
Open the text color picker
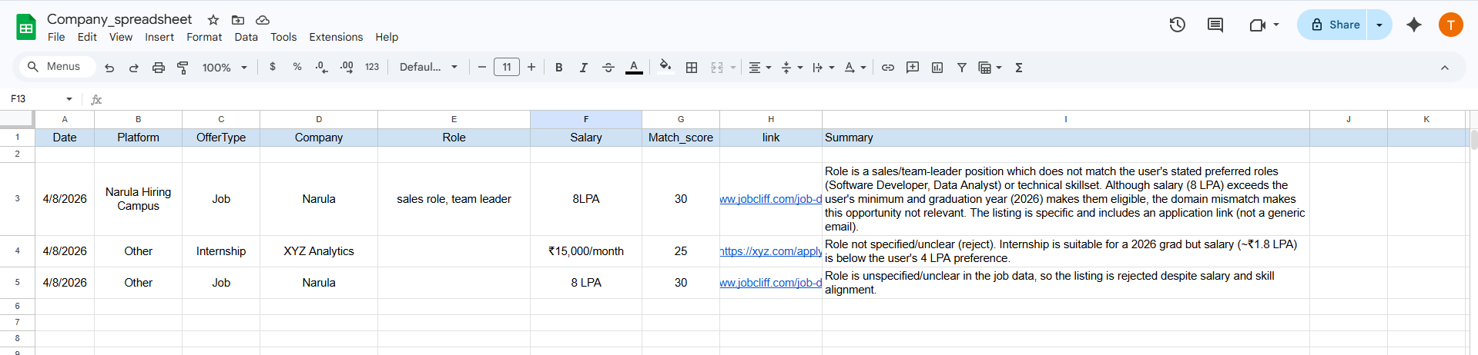[x=634, y=68]
